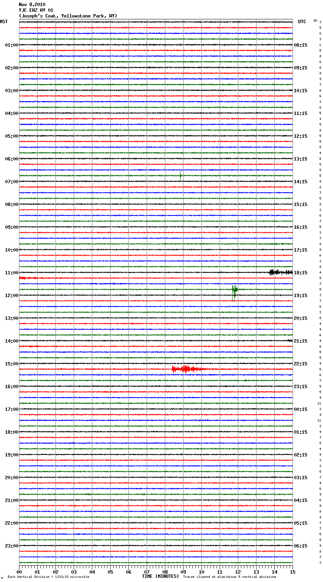Click the Each Vertical Division 1333.33 microvolts note

(x=48, y=577)
